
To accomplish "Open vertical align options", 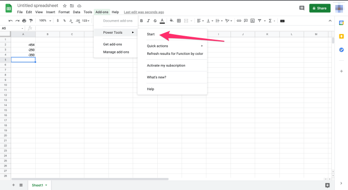I will pyautogui.click(x=210, y=21).
